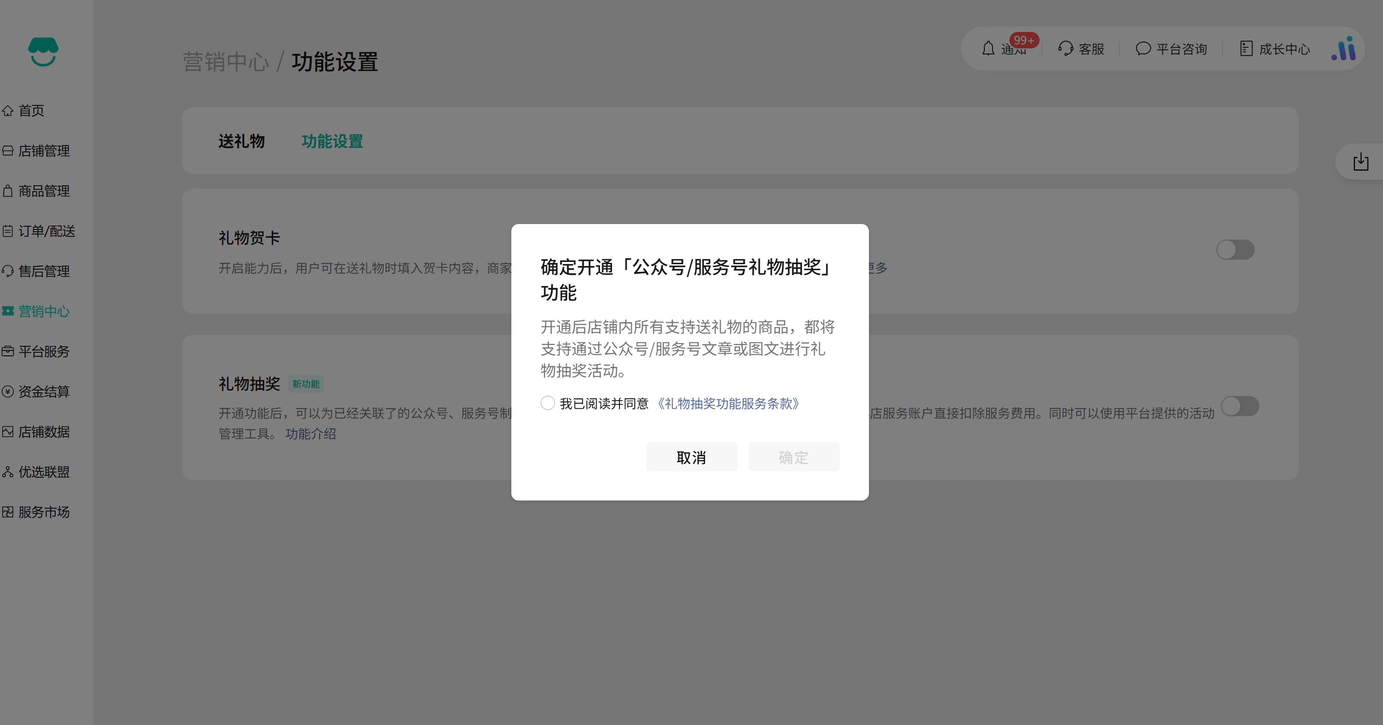Screen dimensions: 1383x725
Task: Click the 首页 home icon in sidebar
Action: pyautogui.click(x=7, y=110)
